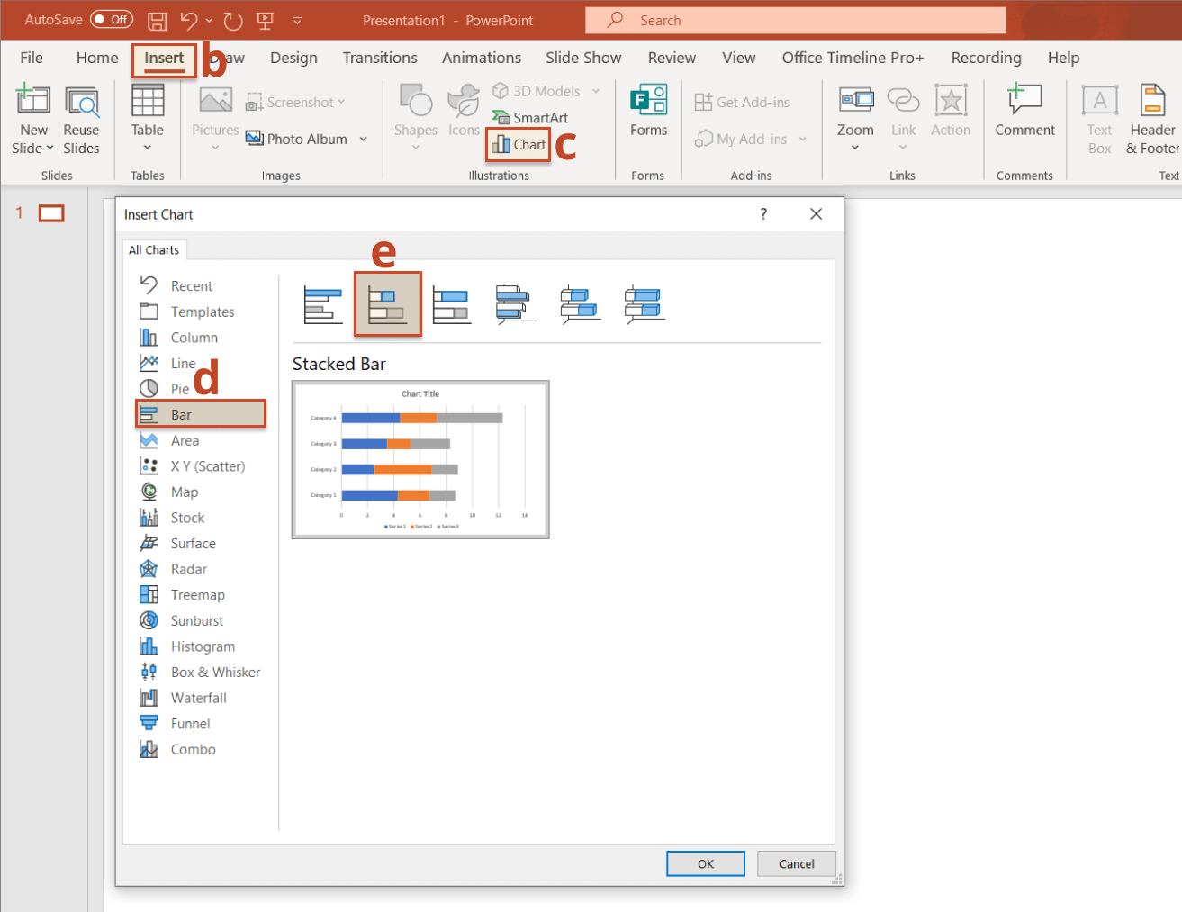Expand the 3D Models dropdown arrow
The height and width of the screenshot is (912, 1182).
point(595,91)
